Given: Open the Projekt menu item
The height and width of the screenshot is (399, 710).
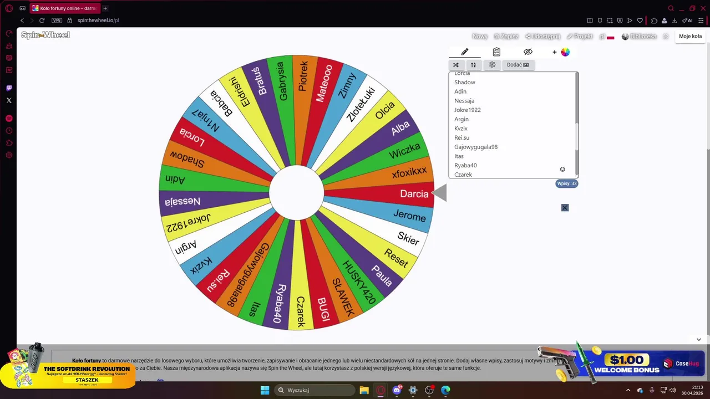Looking at the screenshot, I should (580, 37).
